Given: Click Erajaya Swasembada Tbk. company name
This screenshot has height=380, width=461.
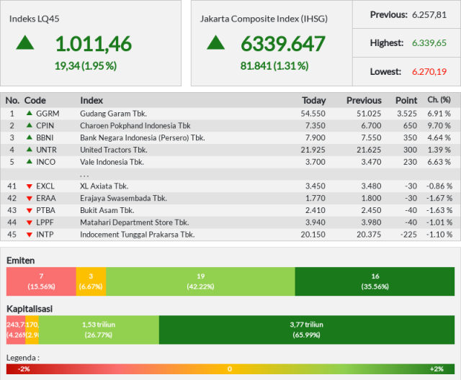Looking at the screenshot, I should (x=123, y=198).
